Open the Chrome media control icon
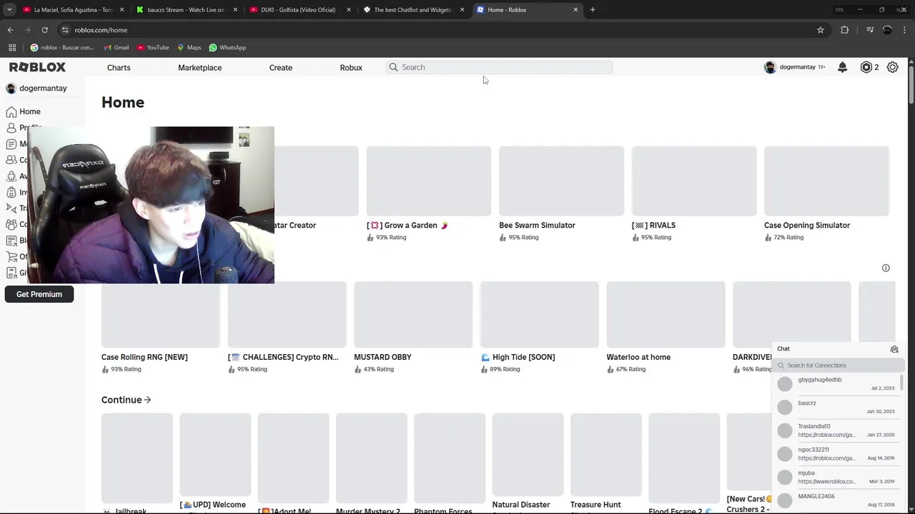 click(x=870, y=30)
